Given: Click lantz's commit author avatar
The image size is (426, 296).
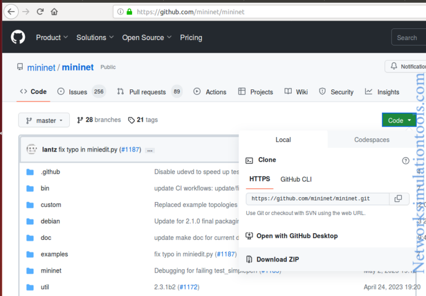Looking at the screenshot, I should coord(32,149).
